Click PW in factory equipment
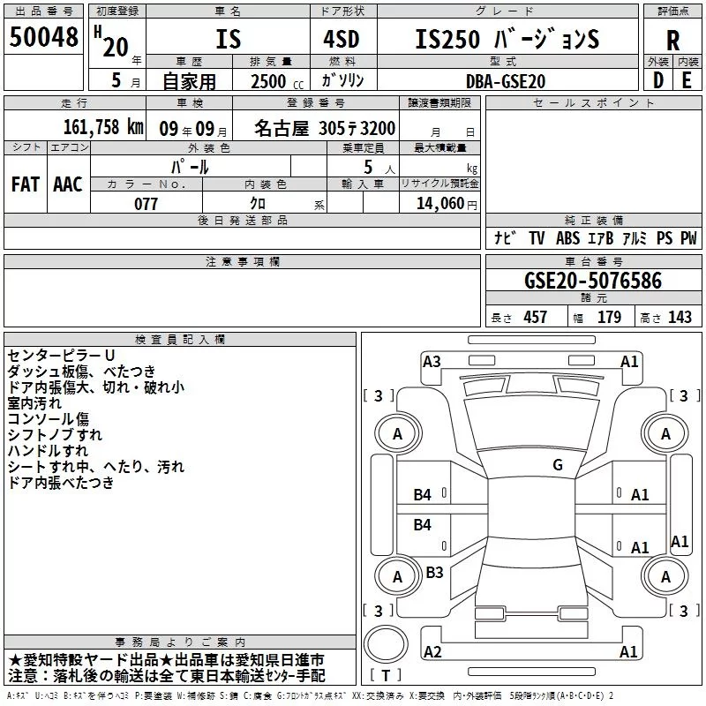Viewport: 706px width, 706px height. point(688,237)
